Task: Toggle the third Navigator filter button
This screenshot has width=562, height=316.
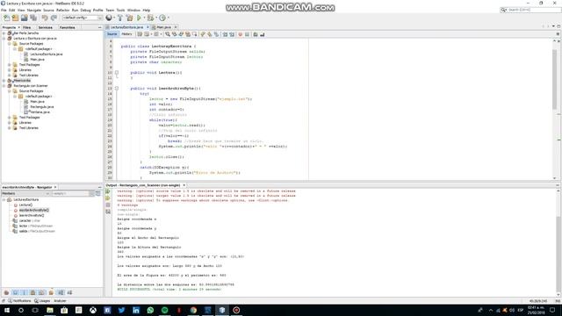Action: tap(24, 292)
